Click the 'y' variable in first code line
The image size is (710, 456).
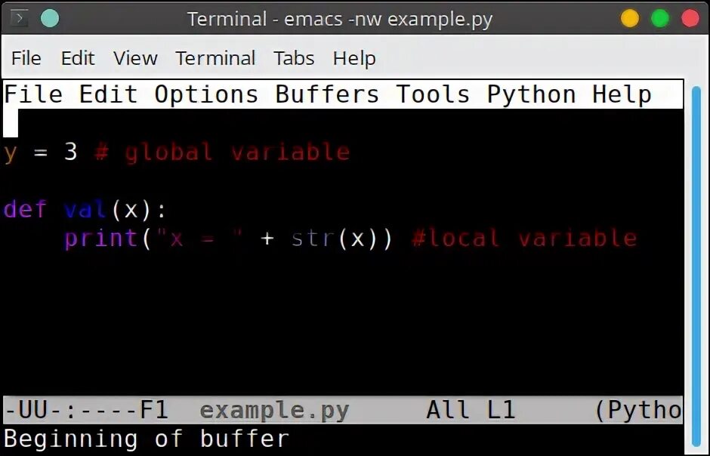pyautogui.click(x=11, y=153)
